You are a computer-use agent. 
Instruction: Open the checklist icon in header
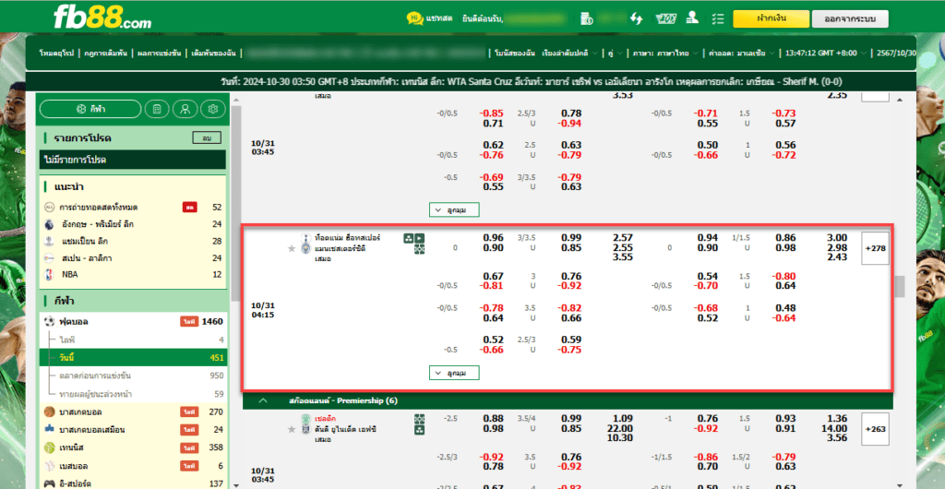pos(717,18)
